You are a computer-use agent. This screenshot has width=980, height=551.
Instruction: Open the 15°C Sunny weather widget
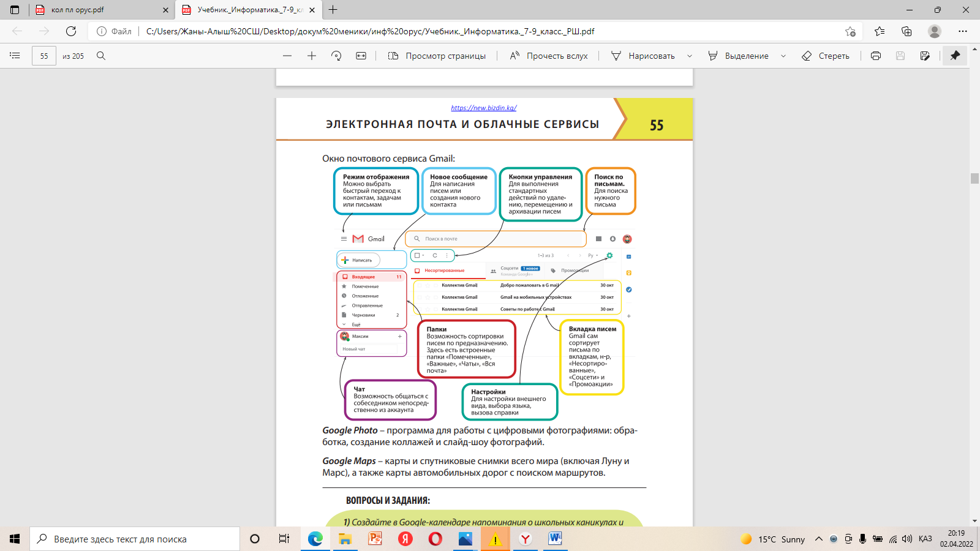coord(773,539)
